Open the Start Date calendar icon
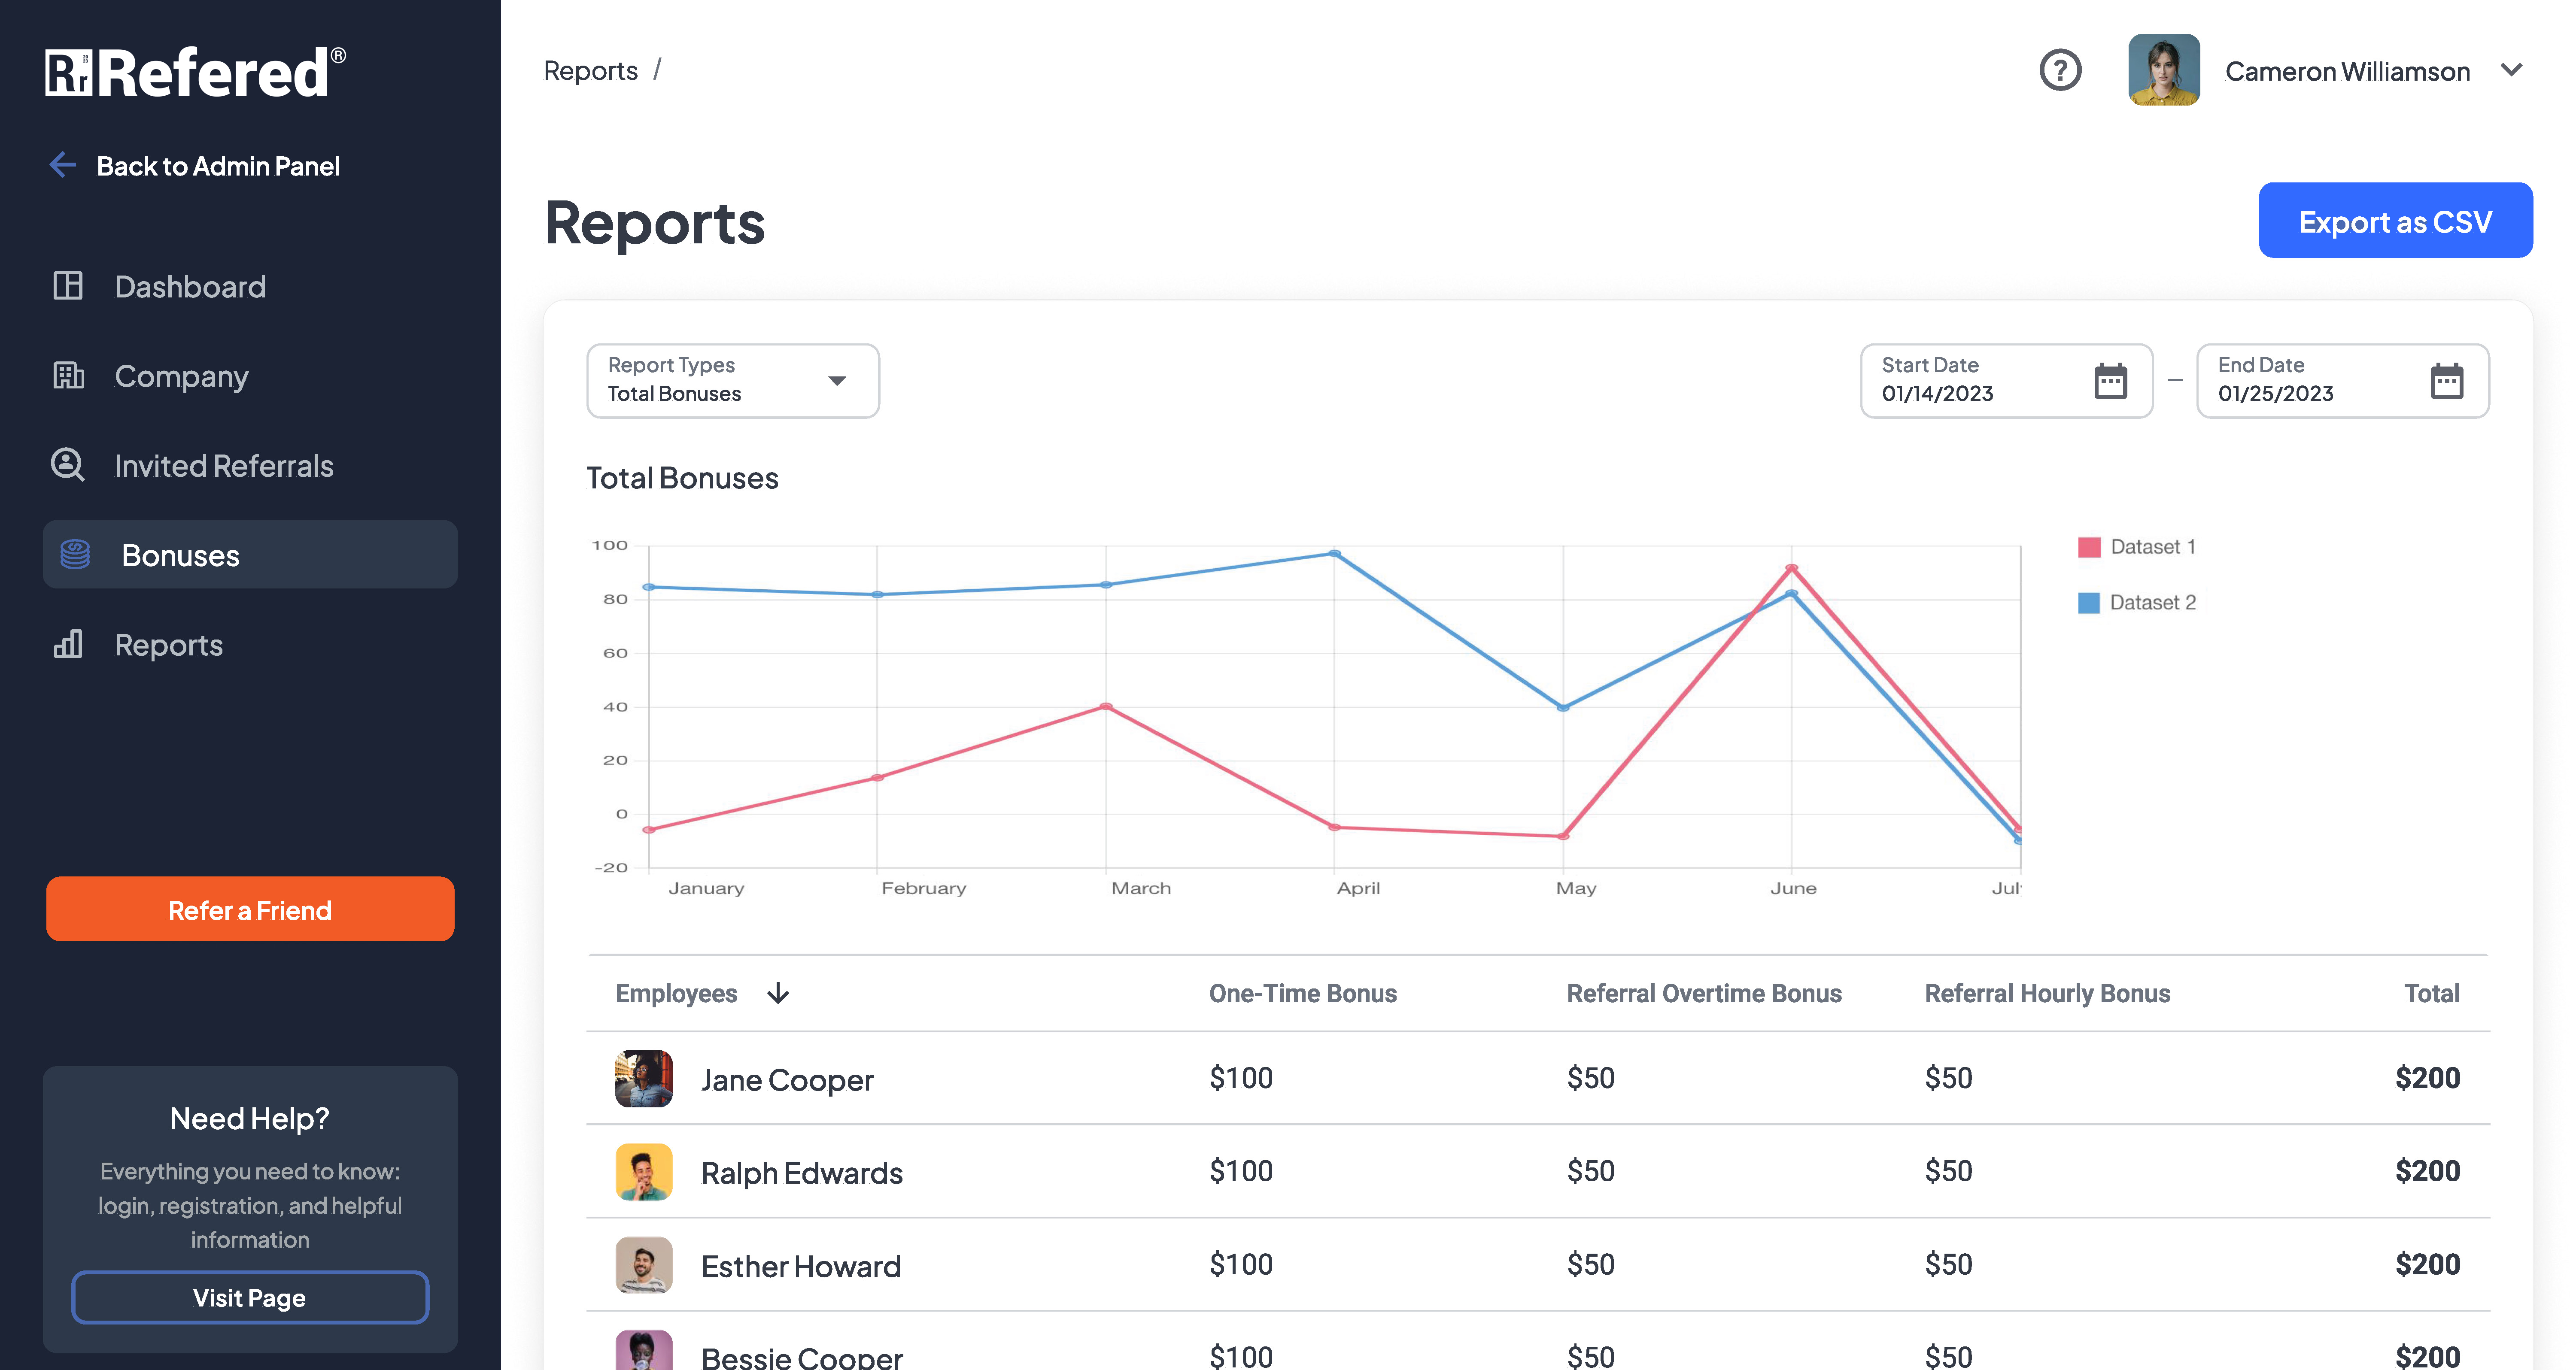Screen dimensions: 2576x1370 (x=2110, y=381)
